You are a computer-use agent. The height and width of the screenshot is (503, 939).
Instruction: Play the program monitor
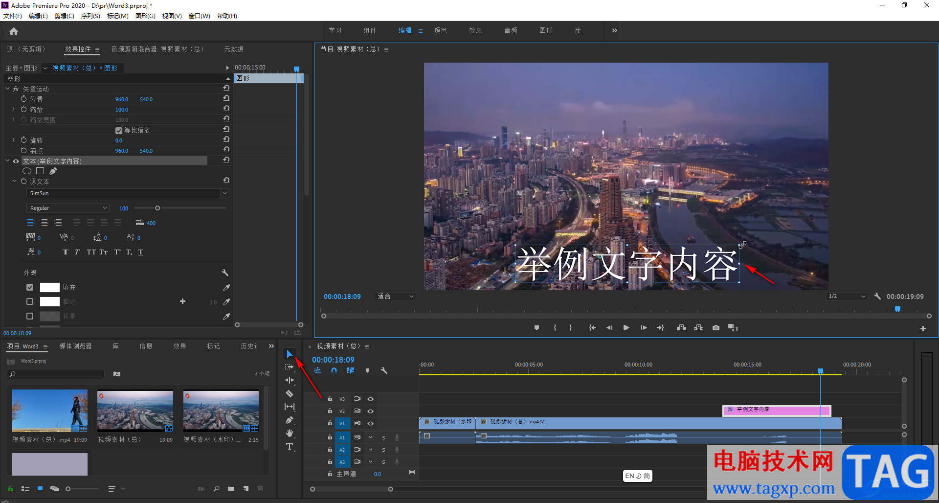(626, 328)
